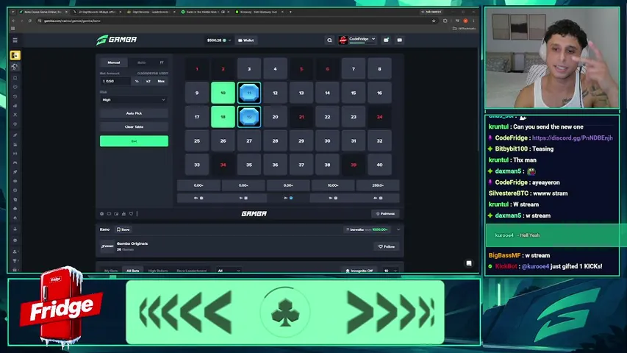The height and width of the screenshot is (353, 627).
Task: Expand the big win chevron beside 1000.00
Action: click(x=398, y=229)
